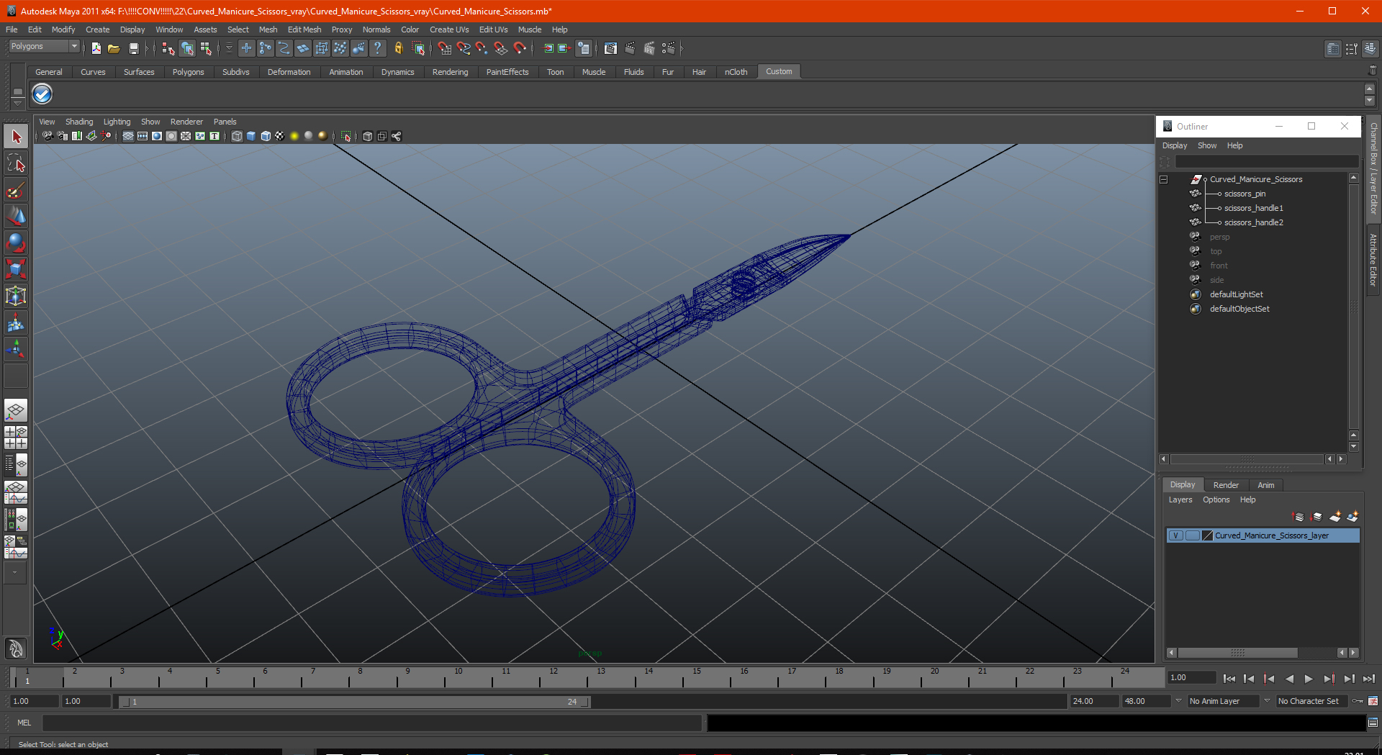
Task: Click the IPR render icon
Action: tap(649, 48)
